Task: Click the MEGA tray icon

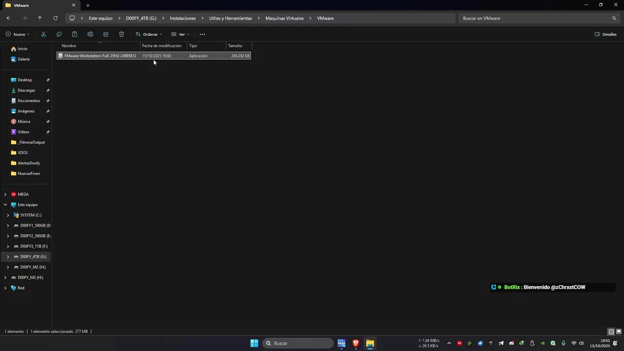Action: [x=459, y=343]
